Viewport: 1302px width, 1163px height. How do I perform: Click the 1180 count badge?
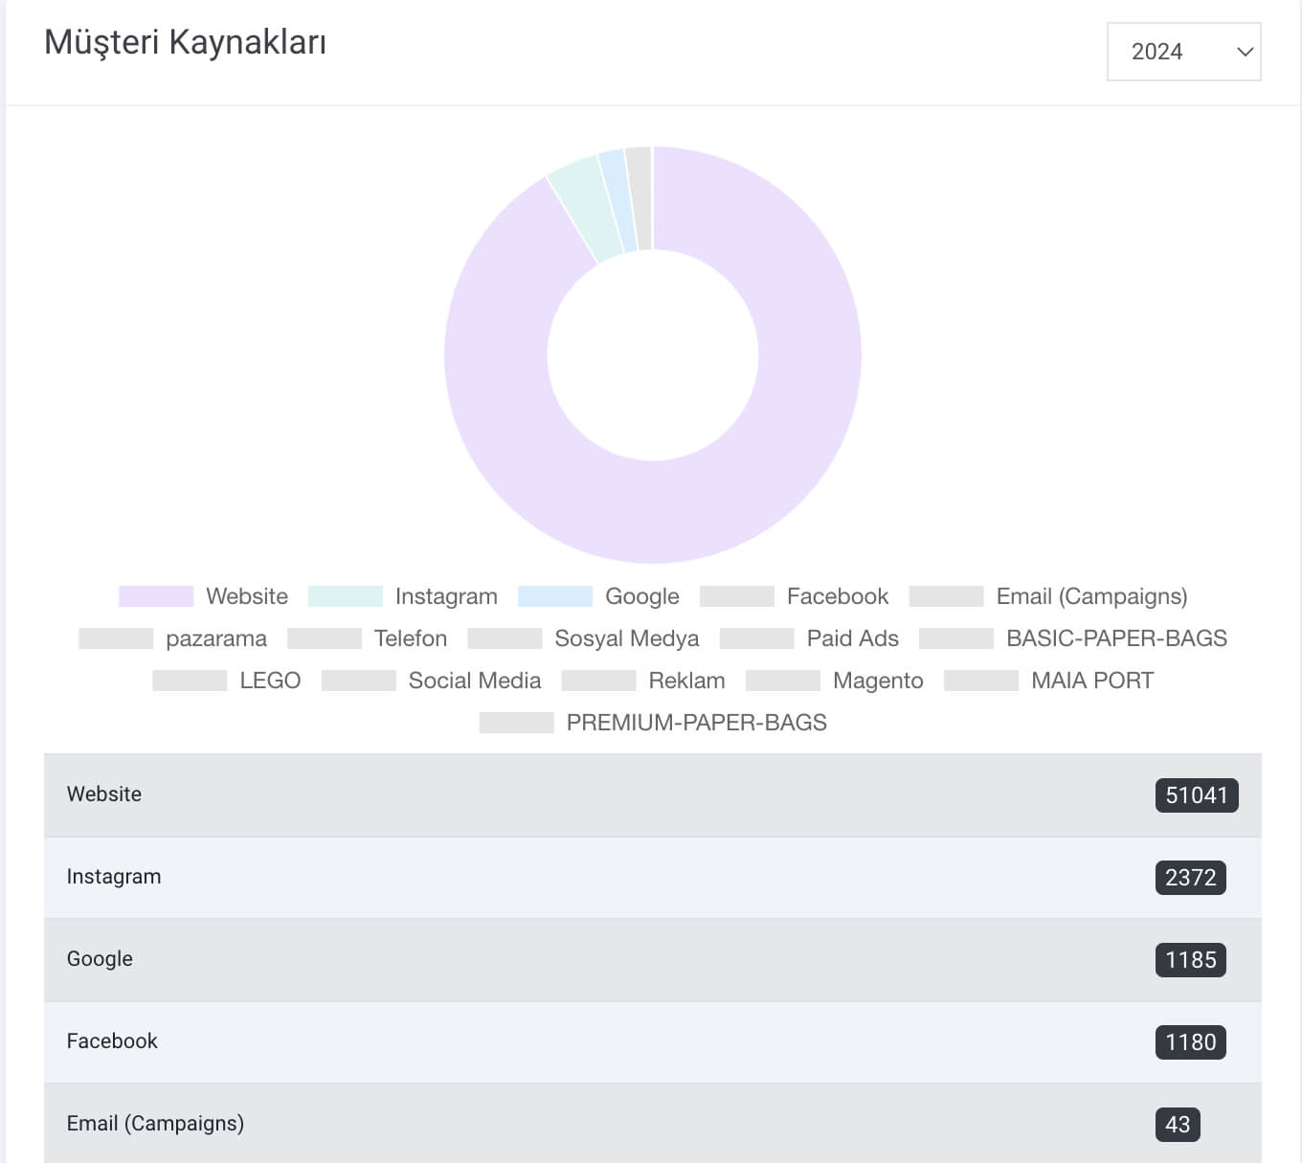point(1190,1042)
